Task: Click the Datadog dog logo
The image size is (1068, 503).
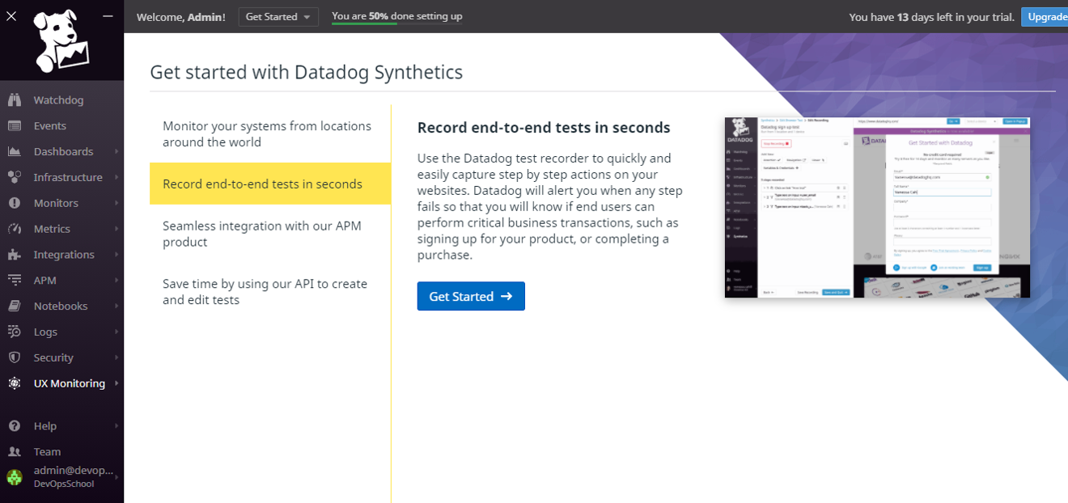Action: 61,41
